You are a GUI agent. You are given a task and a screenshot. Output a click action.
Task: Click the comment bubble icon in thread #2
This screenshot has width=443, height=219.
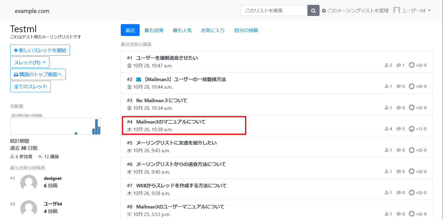[398, 87]
